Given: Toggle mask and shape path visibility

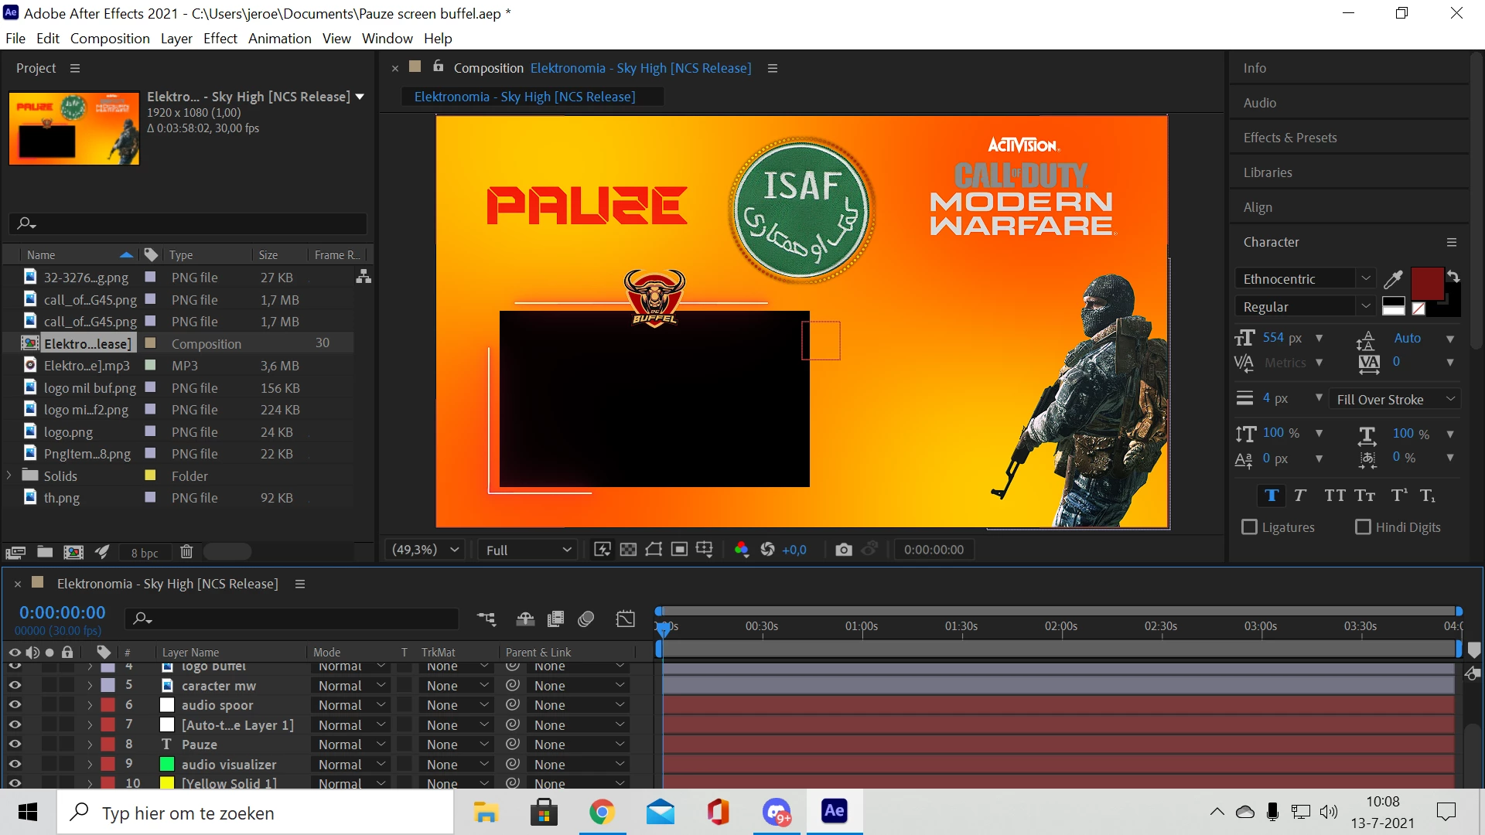Looking at the screenshot, I should click(x=654, y=550).
